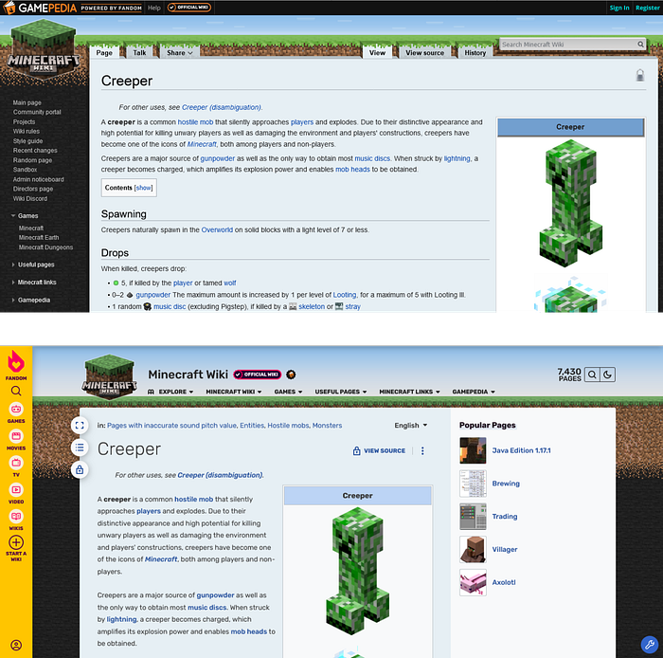Collapse the Games section in left sidebar
Screen dimensions: 663x658
24,216
